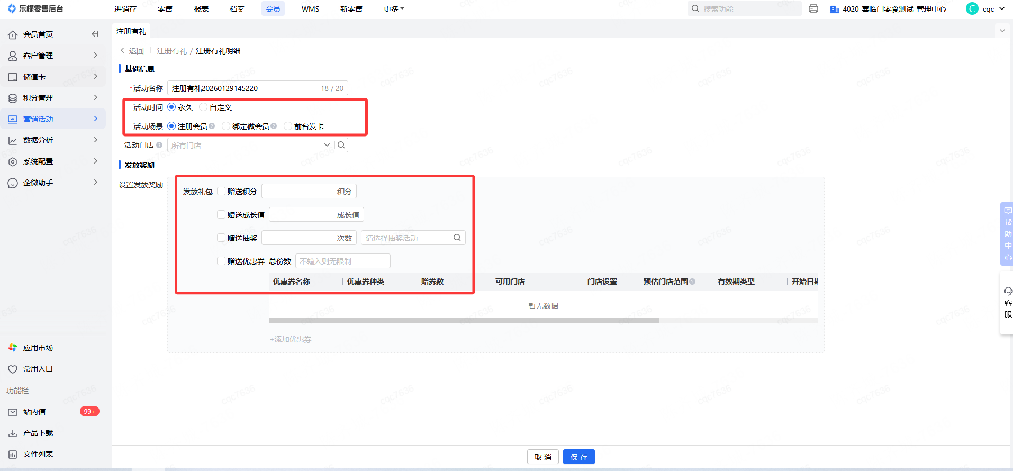Click the 营销活动 sidebar icon

coord(13,119)
